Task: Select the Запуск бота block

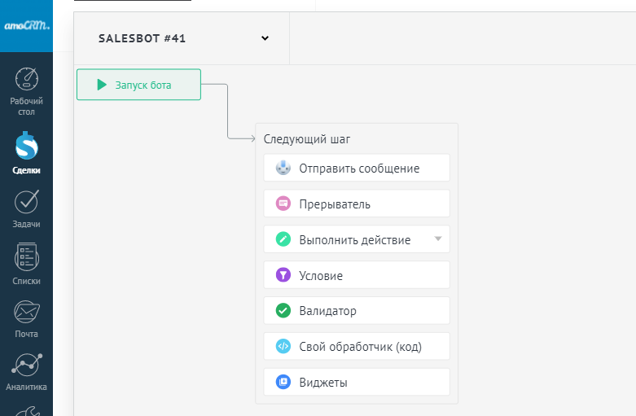Action: [138, 85]
